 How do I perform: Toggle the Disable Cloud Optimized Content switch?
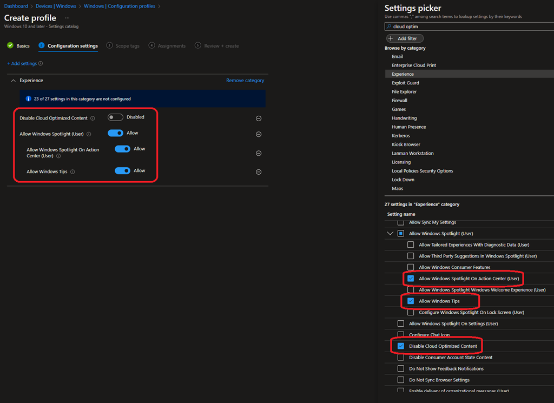coord(115,117)
